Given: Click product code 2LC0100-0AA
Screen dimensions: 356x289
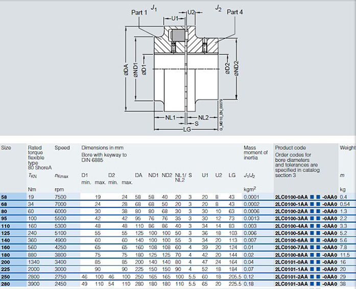Looking at the screenshot, I should tap(292, 197).
